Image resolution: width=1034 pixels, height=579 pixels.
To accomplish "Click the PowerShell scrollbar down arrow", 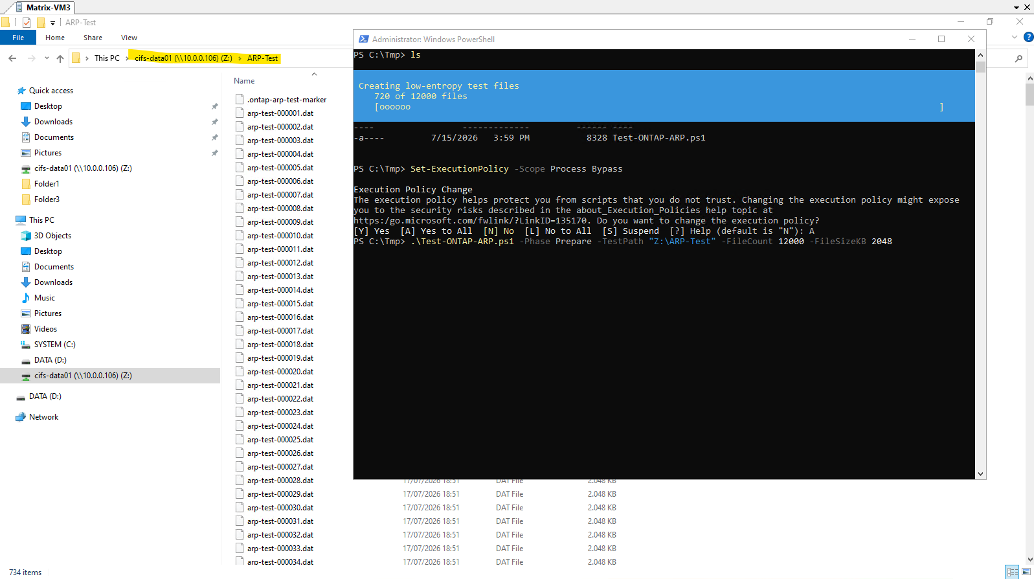I will 980,474.
